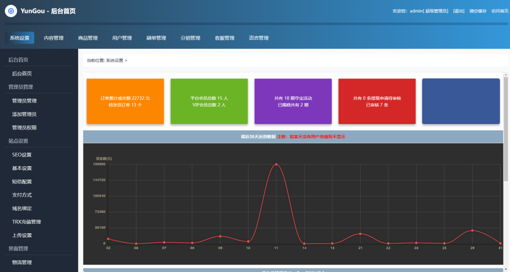Click the red withdrawal review card
Image resolution: width=510 pixels, height=272 pixels.
click(377, 101)
